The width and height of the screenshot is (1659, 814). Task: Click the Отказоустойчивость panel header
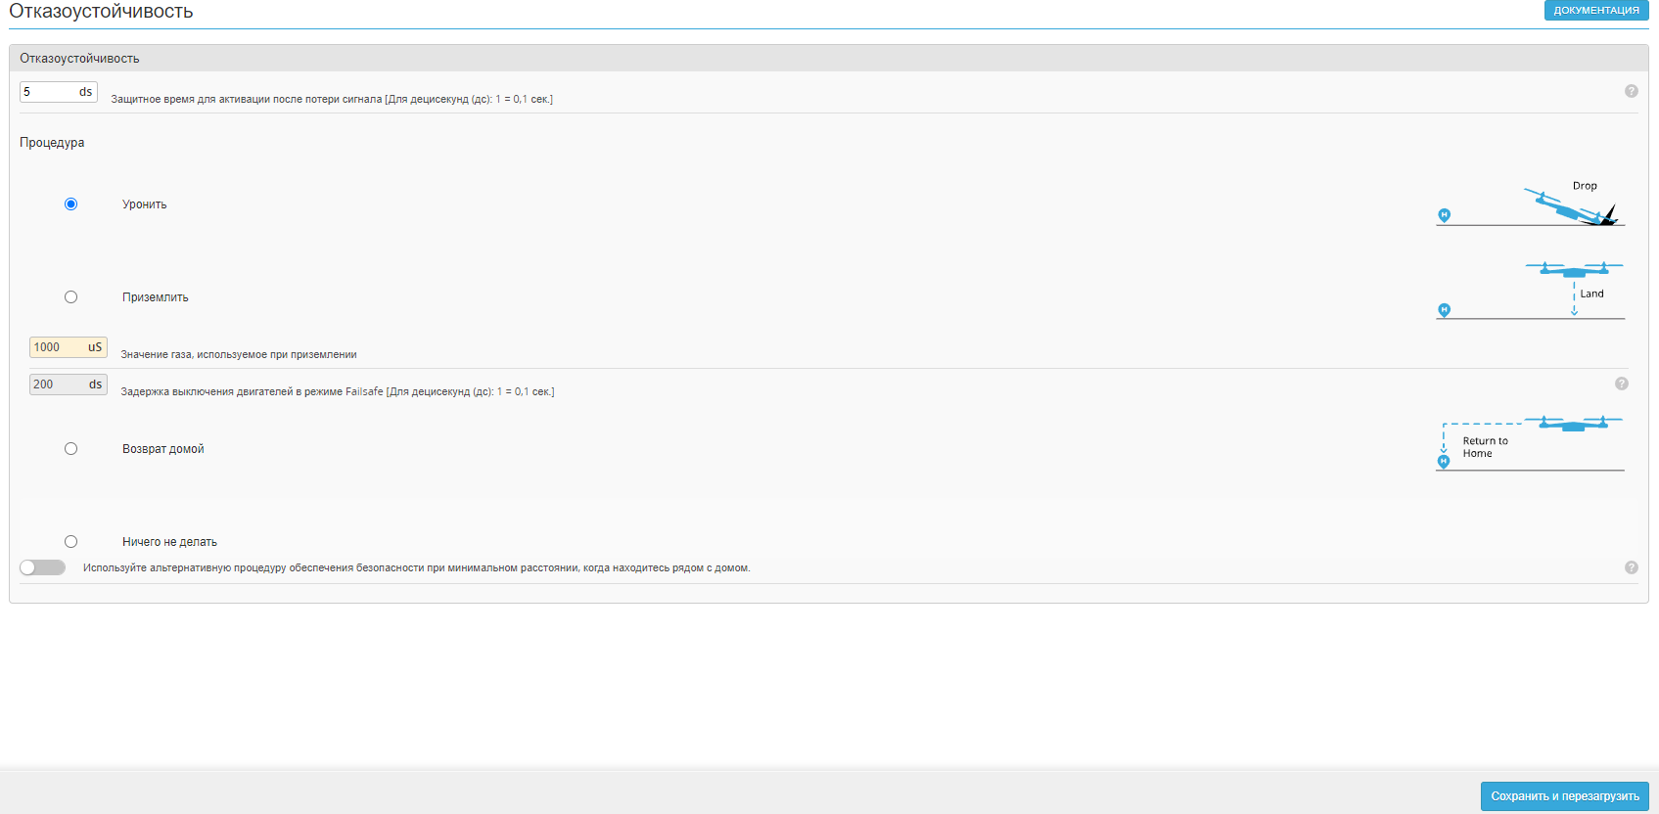coord(79,59)
